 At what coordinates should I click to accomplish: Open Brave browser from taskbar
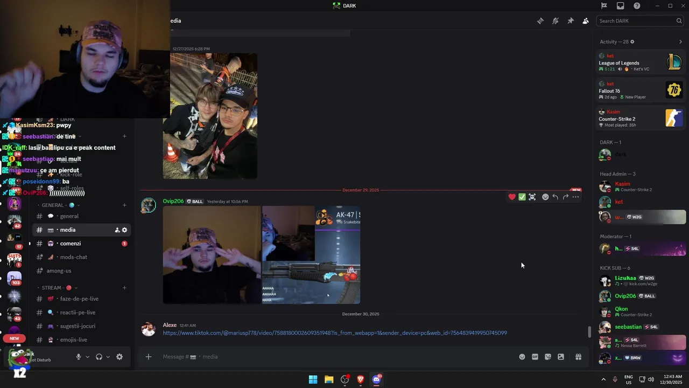tap(361, 379)
